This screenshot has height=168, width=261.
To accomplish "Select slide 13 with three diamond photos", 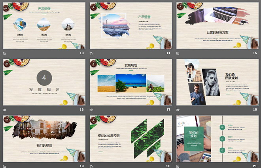I will [x=44, y=25].
